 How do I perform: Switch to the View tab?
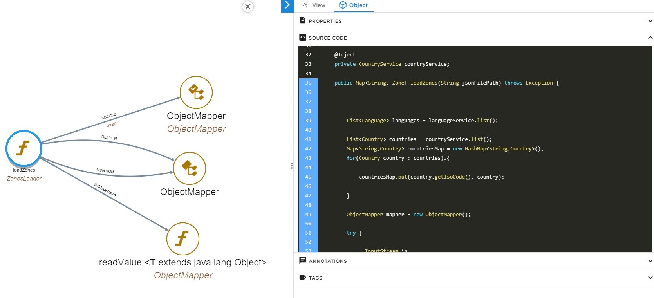pyautogui.click(x=314, y=5)
